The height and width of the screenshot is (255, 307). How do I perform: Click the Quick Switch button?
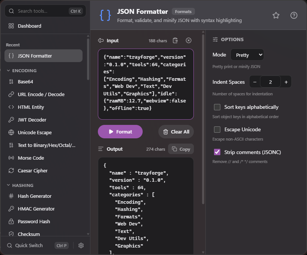(37, 245)
